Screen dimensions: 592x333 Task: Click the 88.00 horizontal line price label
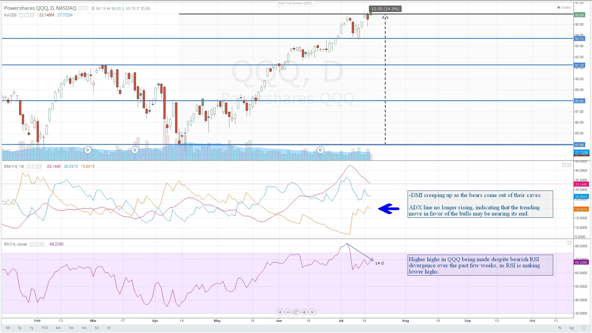click(579, 101)
